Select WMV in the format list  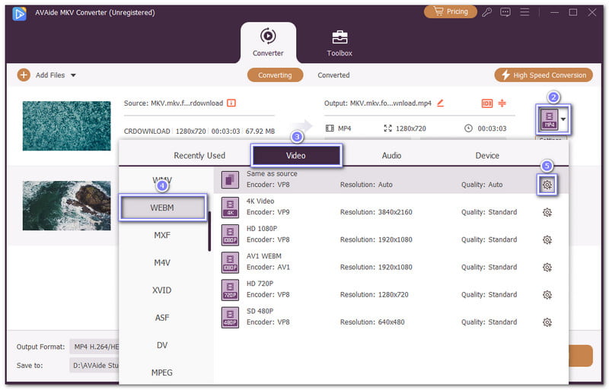tap(162, 180)
